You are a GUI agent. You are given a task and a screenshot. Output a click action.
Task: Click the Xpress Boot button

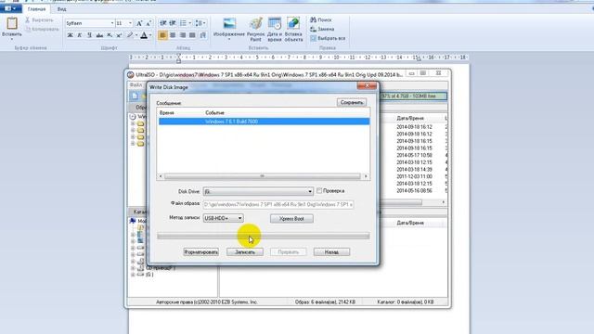(x=291, y=219)
